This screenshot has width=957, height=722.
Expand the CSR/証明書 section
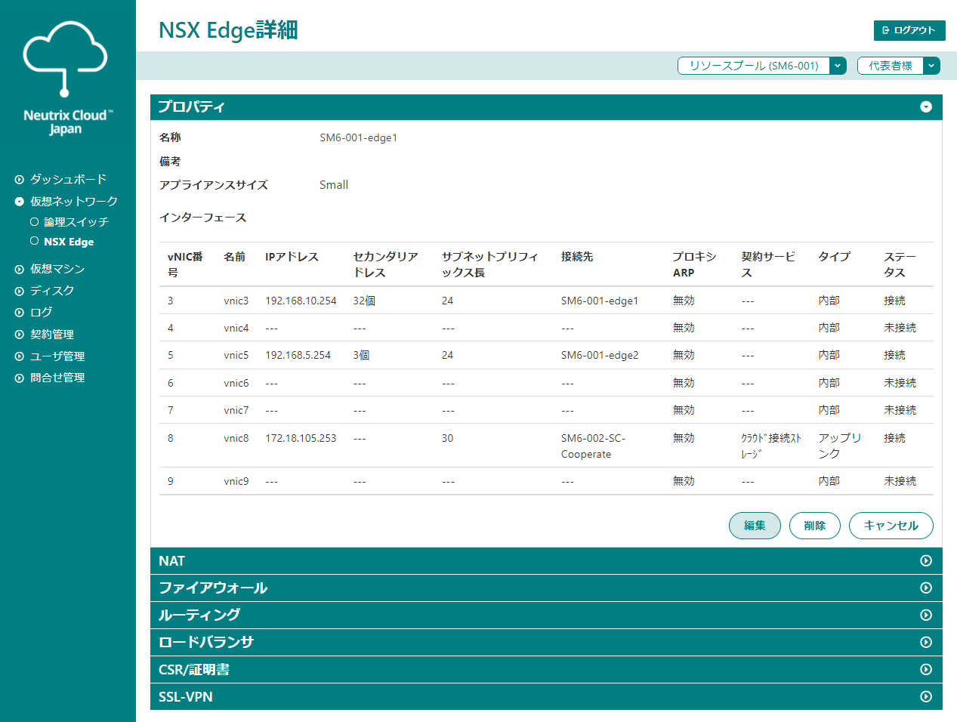click(x=926, y=670)
